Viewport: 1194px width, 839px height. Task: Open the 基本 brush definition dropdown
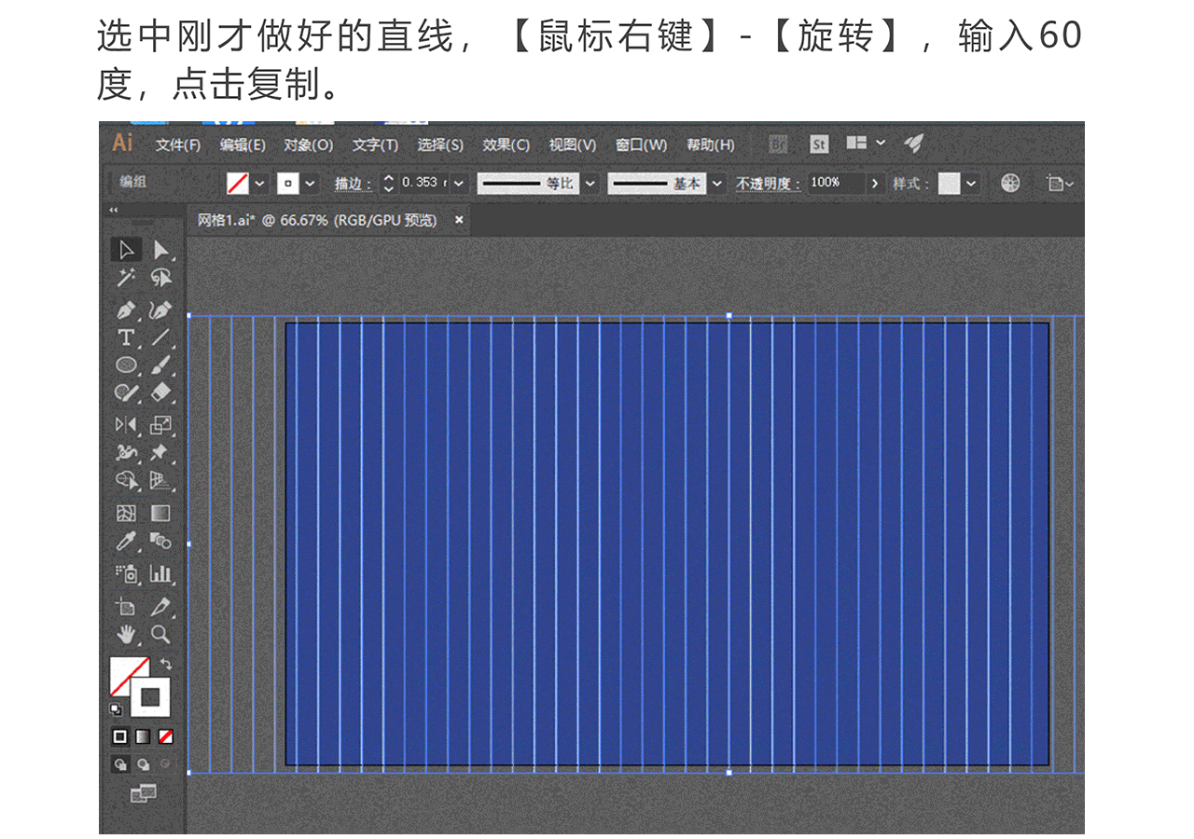click(x=716, y=184)
